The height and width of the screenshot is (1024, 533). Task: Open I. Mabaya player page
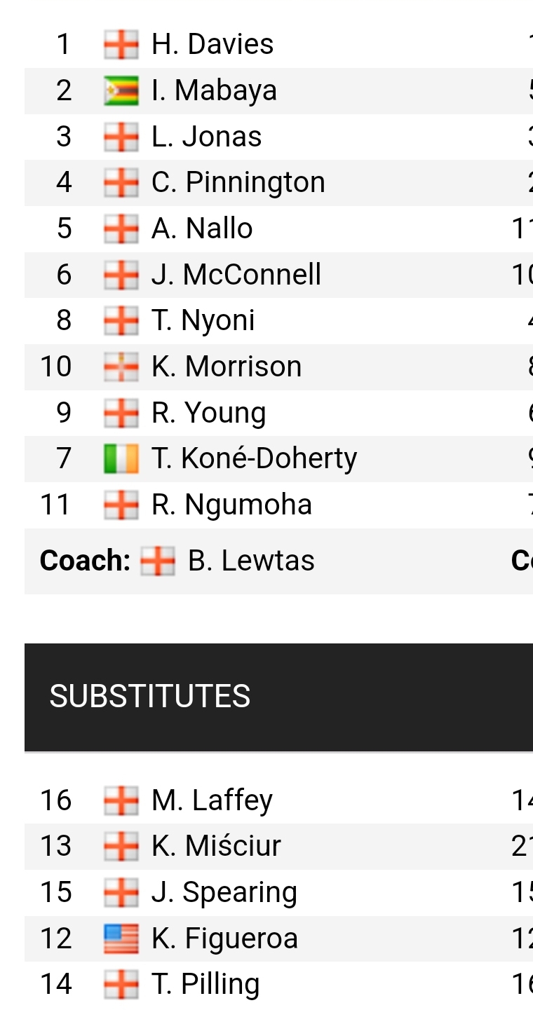(214, 90)
